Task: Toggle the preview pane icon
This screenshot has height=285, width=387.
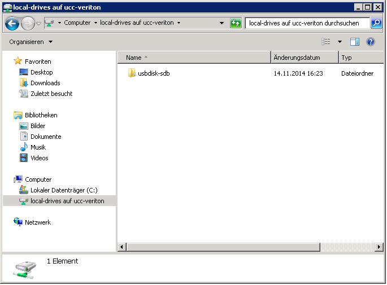Action: click(355, 42)
